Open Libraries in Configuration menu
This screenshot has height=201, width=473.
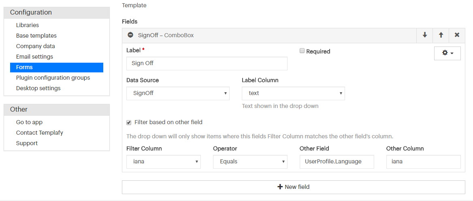28,25
